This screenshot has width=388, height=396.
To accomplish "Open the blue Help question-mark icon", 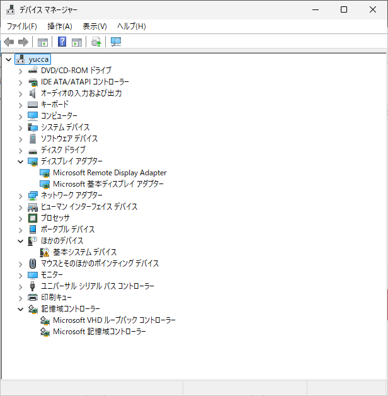I will point(62,42).
